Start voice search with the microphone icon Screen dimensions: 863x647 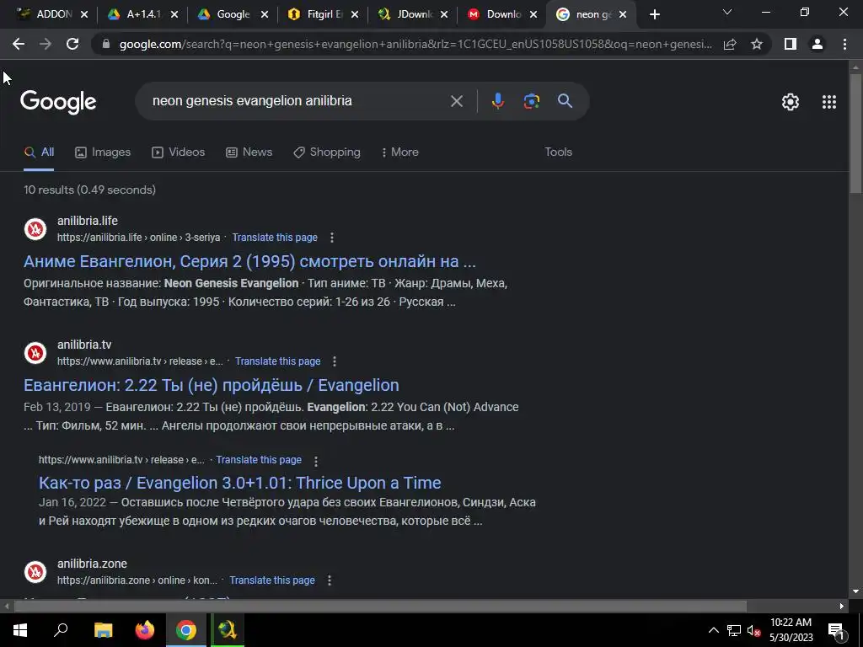coord(497,101)
